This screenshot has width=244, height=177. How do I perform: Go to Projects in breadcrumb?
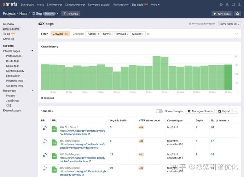point(9,13)
